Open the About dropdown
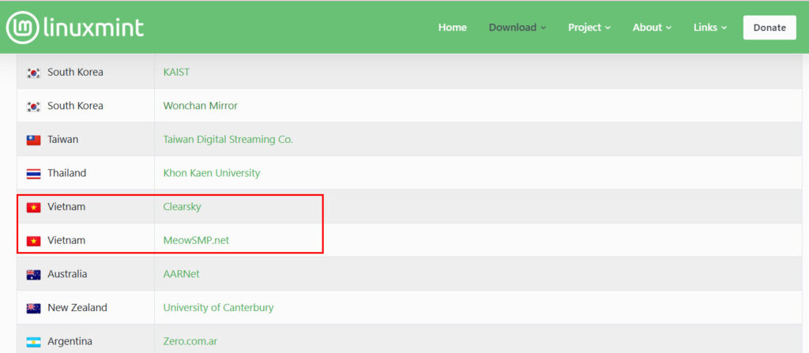Screen dimensions: 809x353 pos(652,28)
